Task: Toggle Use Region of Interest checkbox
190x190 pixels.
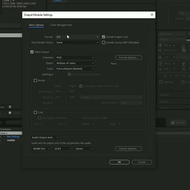Action: coord(40,118)
